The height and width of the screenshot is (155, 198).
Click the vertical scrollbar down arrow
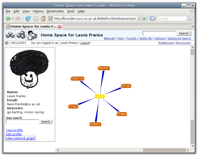(192, 146)
